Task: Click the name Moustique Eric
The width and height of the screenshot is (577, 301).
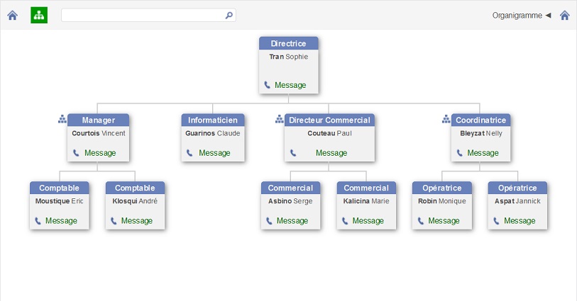Action: tap(59, 201)
